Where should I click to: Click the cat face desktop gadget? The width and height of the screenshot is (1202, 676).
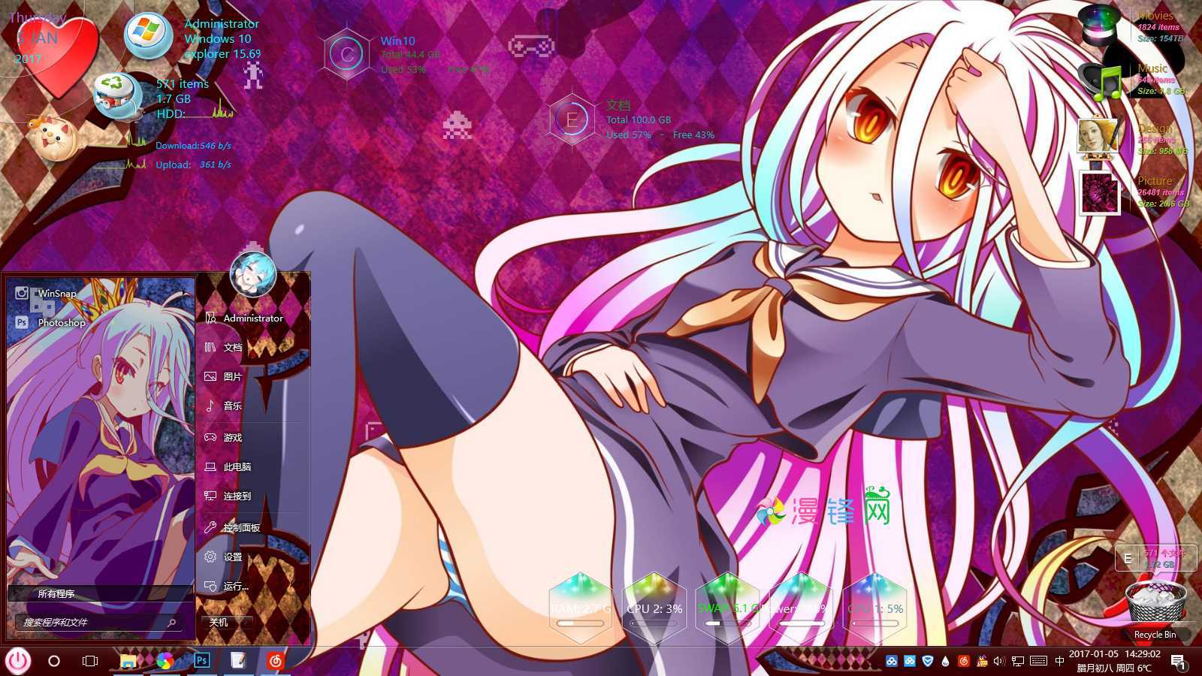[x=51, y=137]
